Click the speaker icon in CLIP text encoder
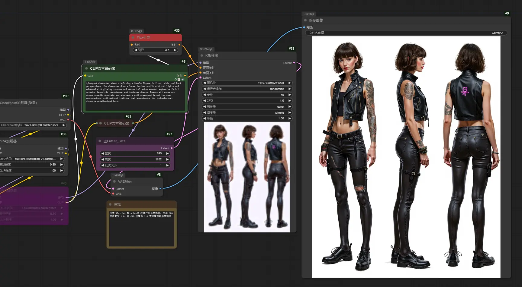 [183, 80]
